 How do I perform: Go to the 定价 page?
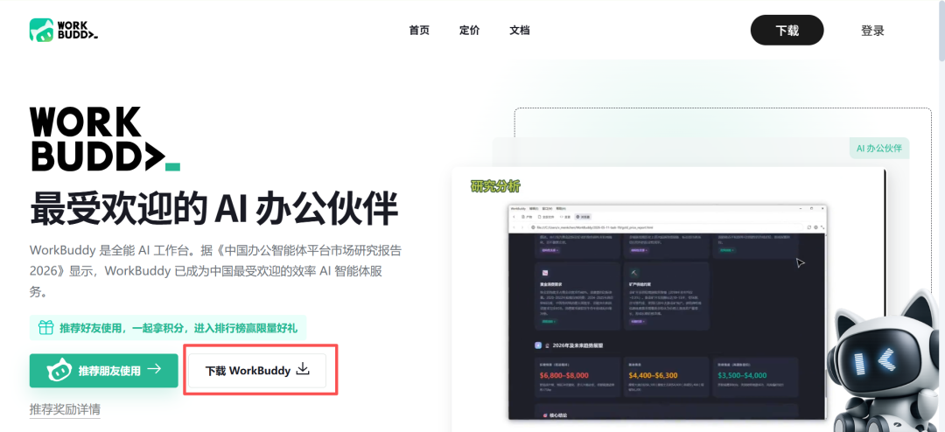tap(470, 30)
